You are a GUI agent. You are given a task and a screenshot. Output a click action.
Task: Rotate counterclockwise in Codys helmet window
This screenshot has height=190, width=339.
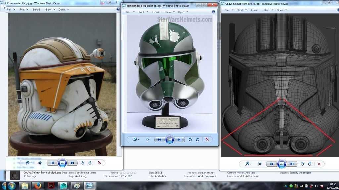(x=303, y=164)
